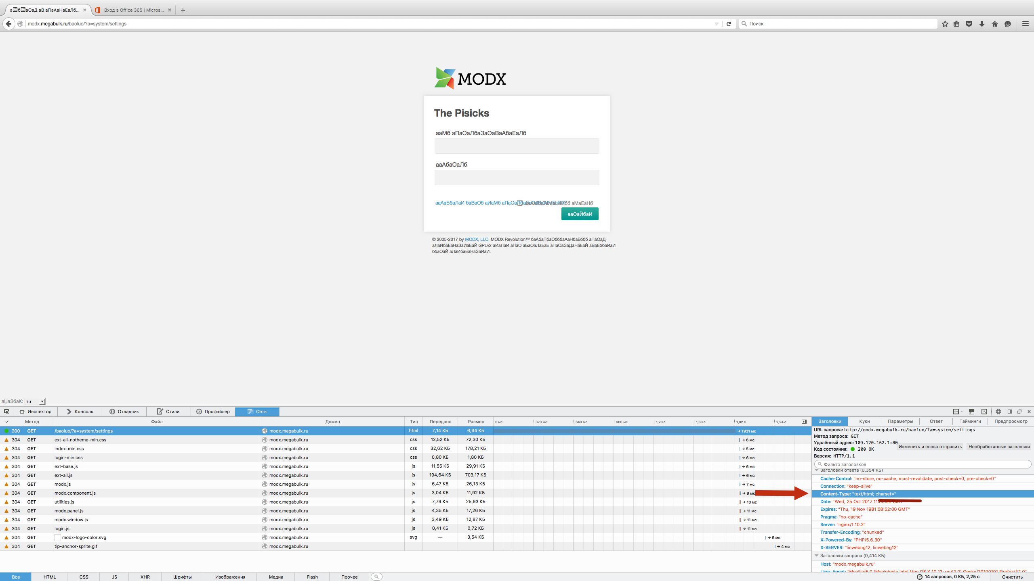This screenshot has width=1034, height=581.
Task: Dock devtools to side of window
Action: pos(1009,412)
